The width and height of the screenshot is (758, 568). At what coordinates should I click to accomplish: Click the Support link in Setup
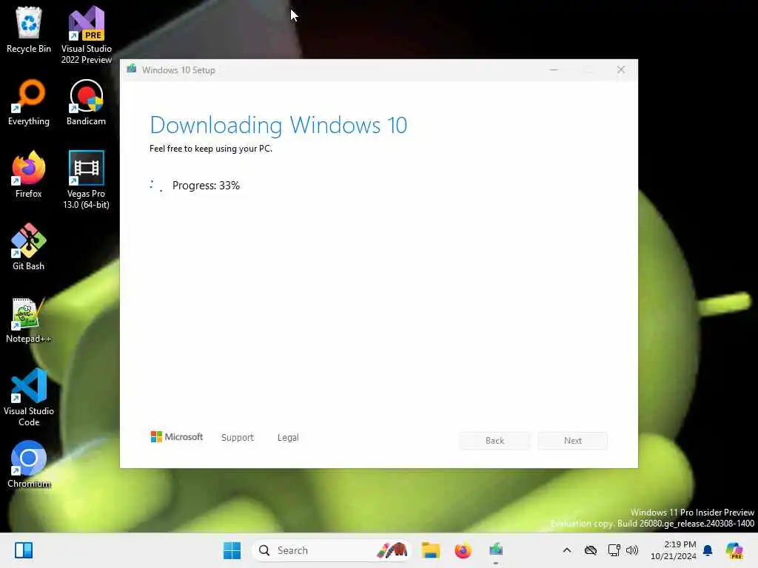pos(238,438)
